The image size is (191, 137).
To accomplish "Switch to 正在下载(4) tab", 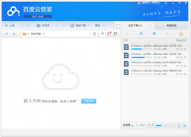I will click(135, 26).
